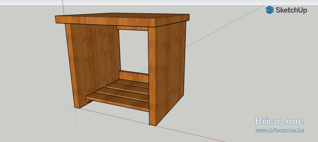This screenshot has width=318, height=142.
Task: Select the upright back board behind the slats
Action: coord(134,76)
